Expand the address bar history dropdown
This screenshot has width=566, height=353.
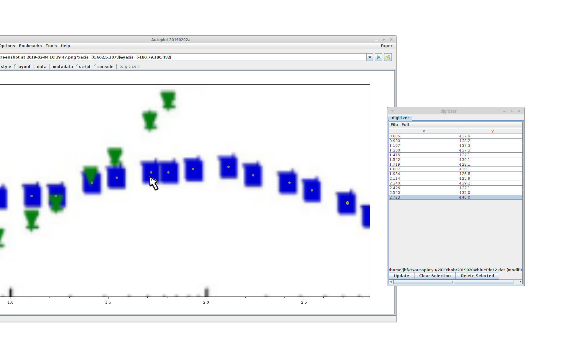tap(370, 57)
